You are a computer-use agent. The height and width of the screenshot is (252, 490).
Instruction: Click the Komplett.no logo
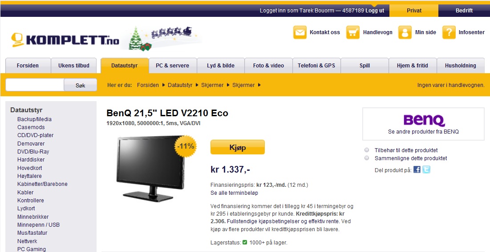(x=65, y=39)
